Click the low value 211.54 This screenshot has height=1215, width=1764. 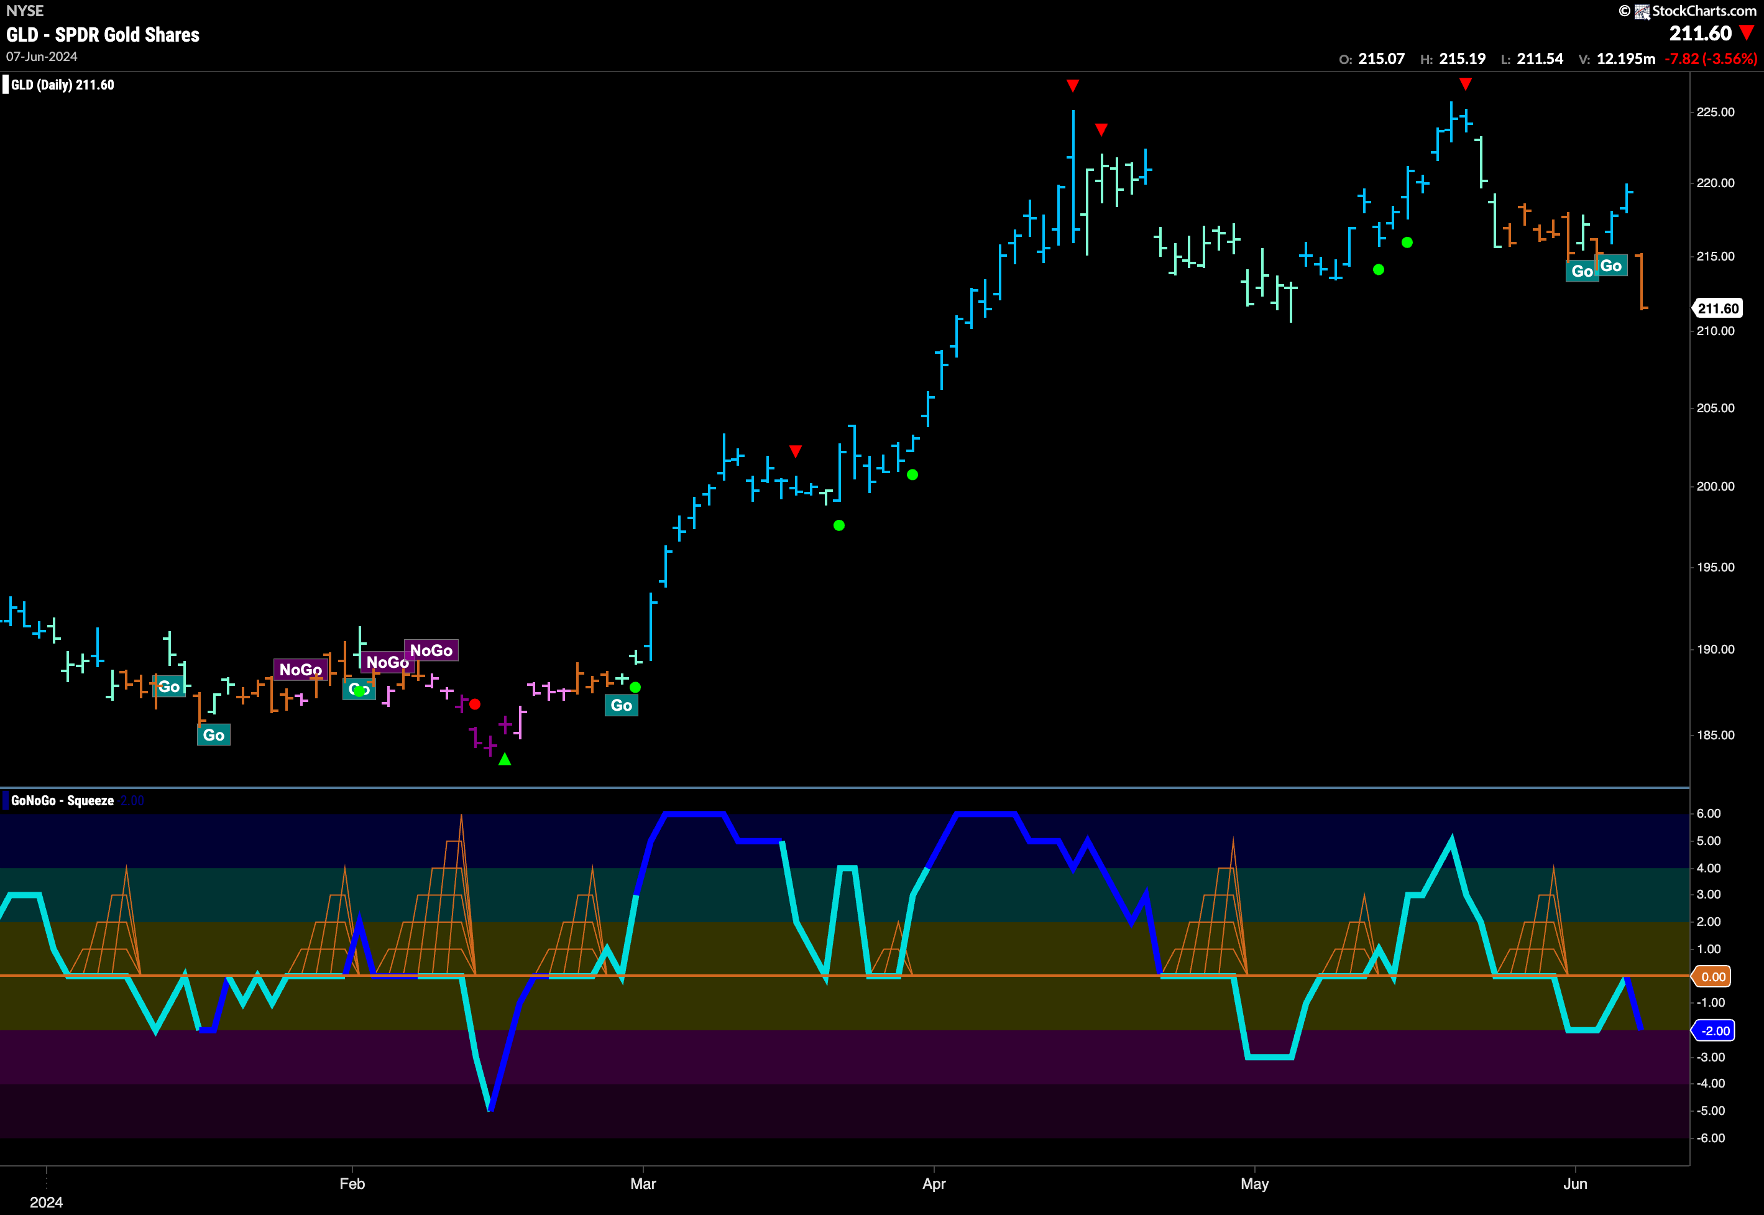[1540, 59]
